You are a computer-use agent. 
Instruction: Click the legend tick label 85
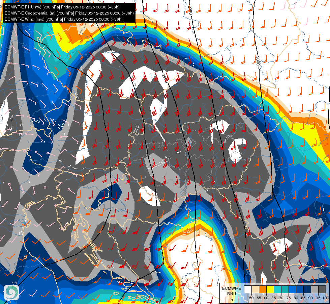click(303, 298)
